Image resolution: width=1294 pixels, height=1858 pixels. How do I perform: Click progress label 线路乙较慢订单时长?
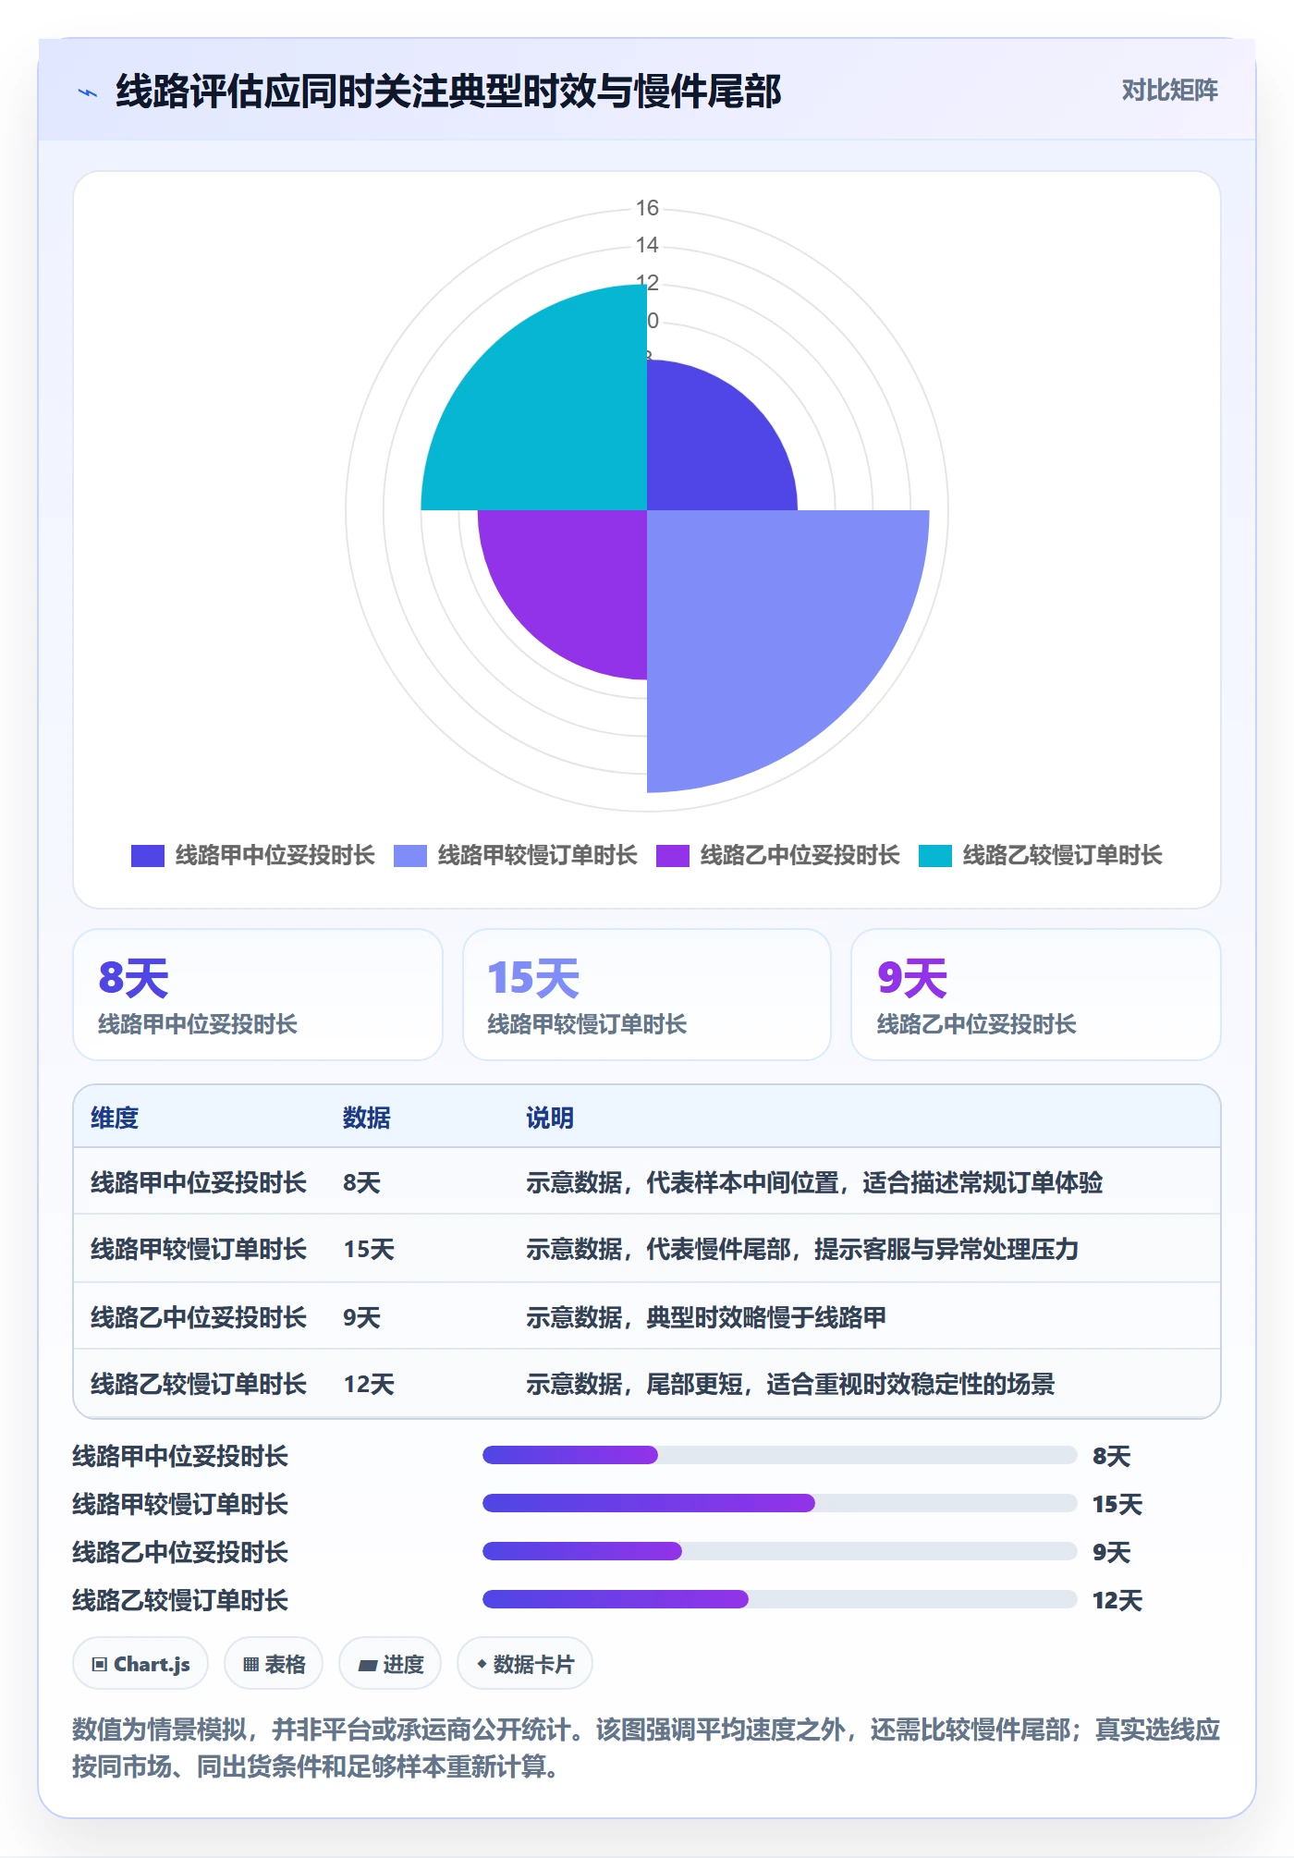(180, 1600)
